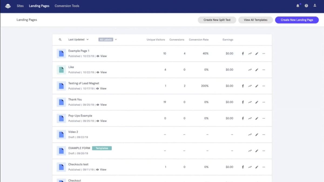Open more options menu for Video 2
Image resolution: width=324 pixels, height=182 pixels.
[264, 135]
